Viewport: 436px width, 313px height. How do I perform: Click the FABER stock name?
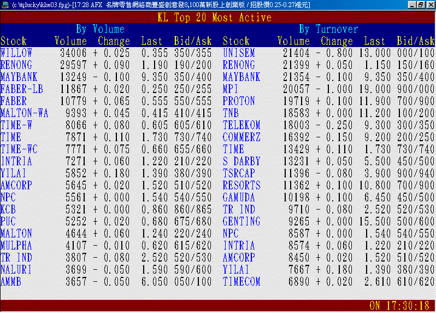(14, 101)
